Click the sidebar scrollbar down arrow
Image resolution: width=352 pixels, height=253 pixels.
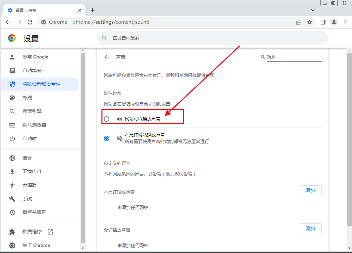pyautogui.click(x=83, y=248)
